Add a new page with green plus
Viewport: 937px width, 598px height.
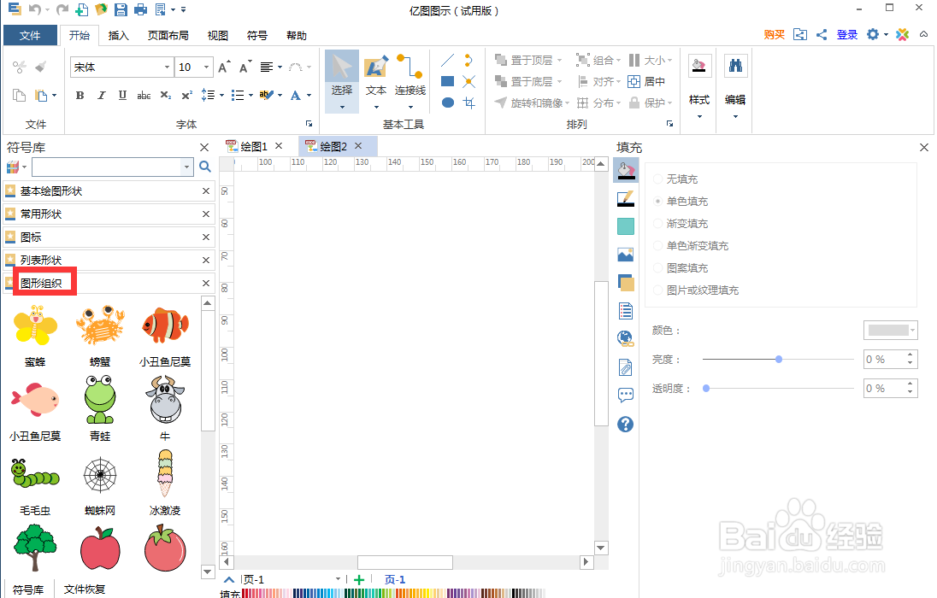coord(359,579)
